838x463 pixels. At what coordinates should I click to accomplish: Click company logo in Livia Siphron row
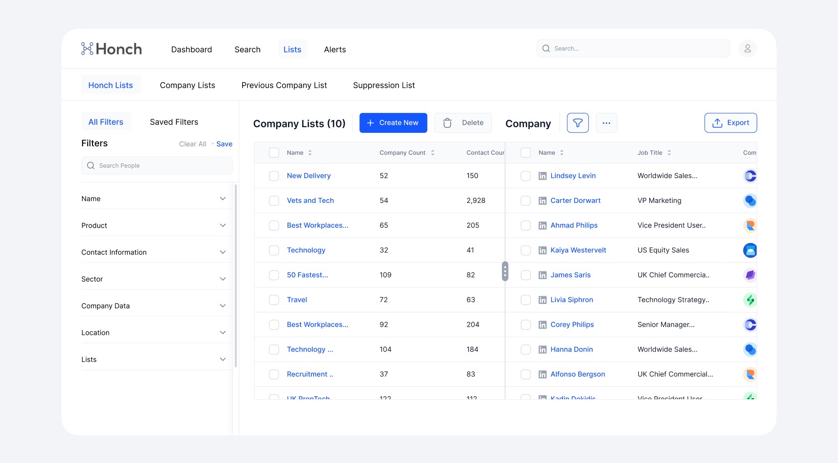pos(750,300)
